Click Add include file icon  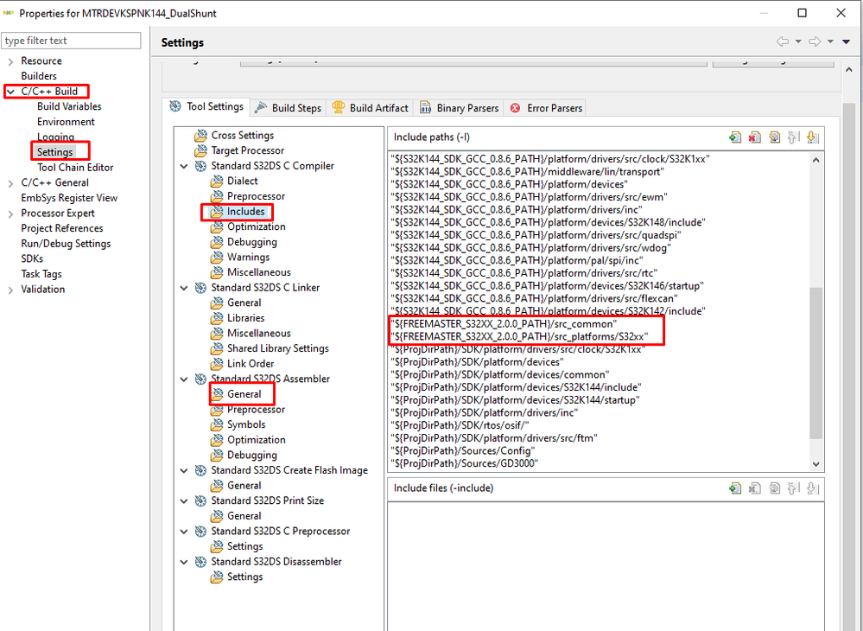tap(735, 488)
